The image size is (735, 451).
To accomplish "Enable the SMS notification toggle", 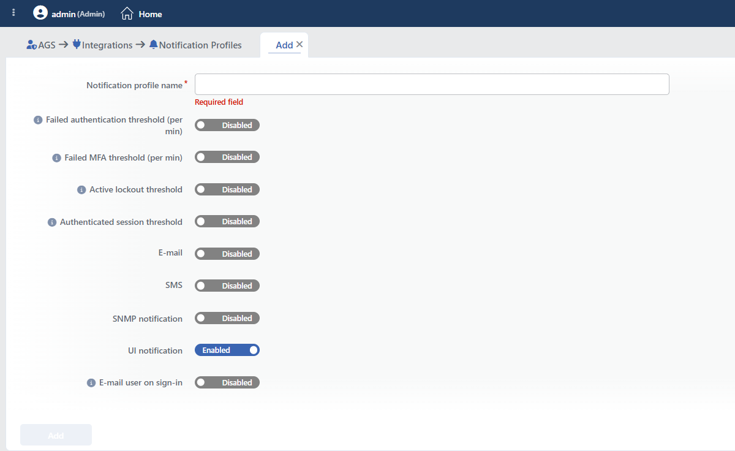I will 227,286.
